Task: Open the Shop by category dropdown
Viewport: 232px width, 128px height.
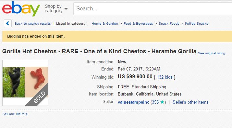Action: coord(56,8)
